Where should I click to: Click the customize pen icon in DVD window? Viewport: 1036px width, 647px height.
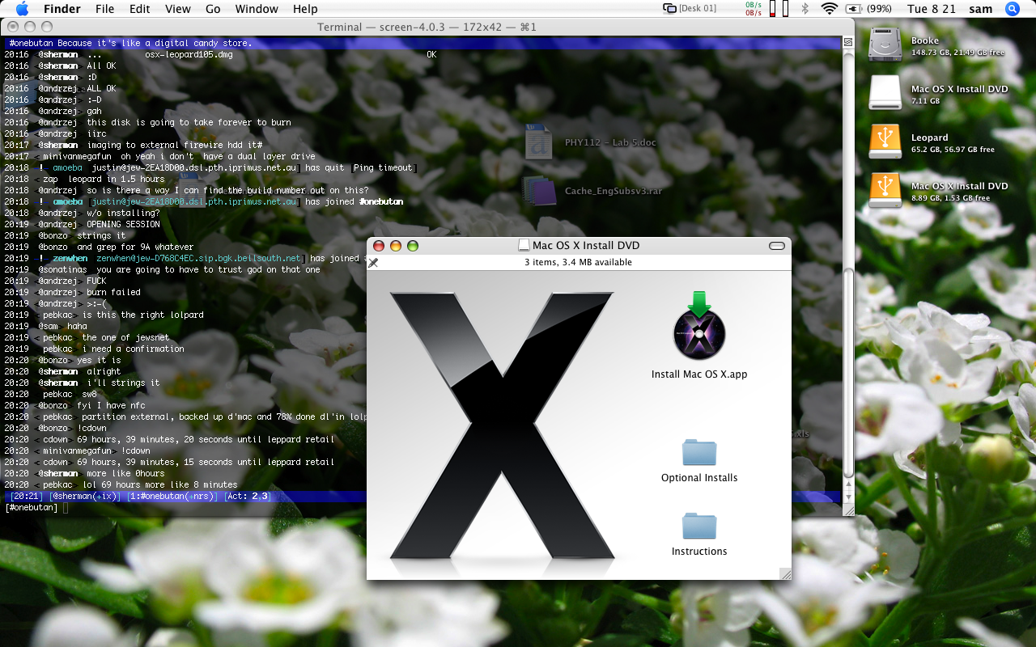pos(373,263)
